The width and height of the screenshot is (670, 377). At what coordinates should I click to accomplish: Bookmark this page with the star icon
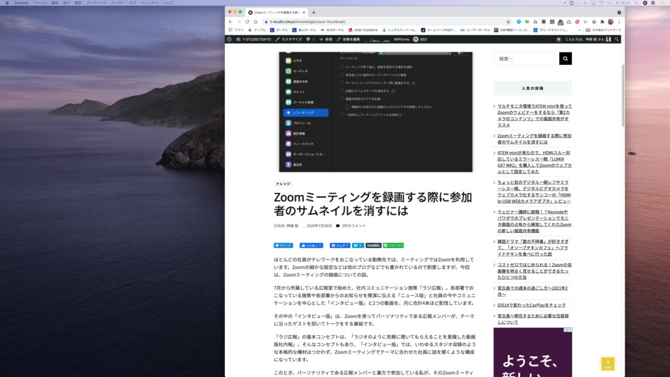(x=508, y=22)
